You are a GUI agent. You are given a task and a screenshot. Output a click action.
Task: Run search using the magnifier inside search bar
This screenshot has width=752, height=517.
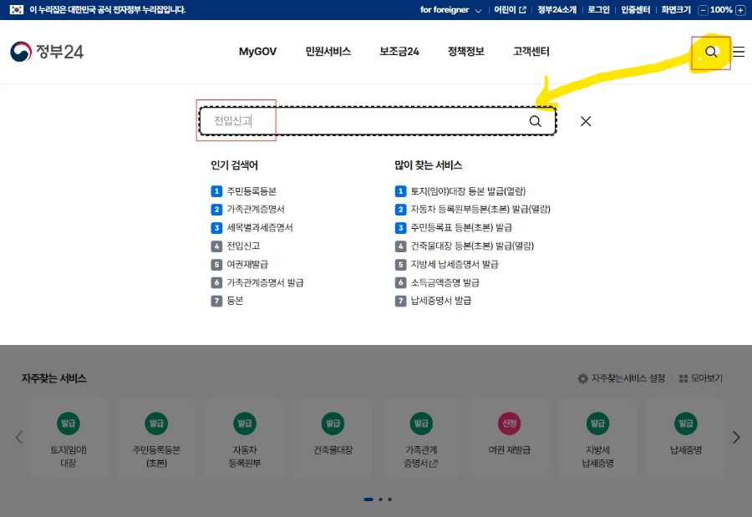[536, 121]
